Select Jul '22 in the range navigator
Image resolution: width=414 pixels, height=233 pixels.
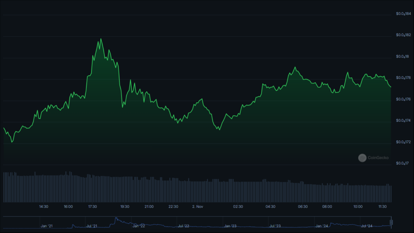(x=184, y=226)
